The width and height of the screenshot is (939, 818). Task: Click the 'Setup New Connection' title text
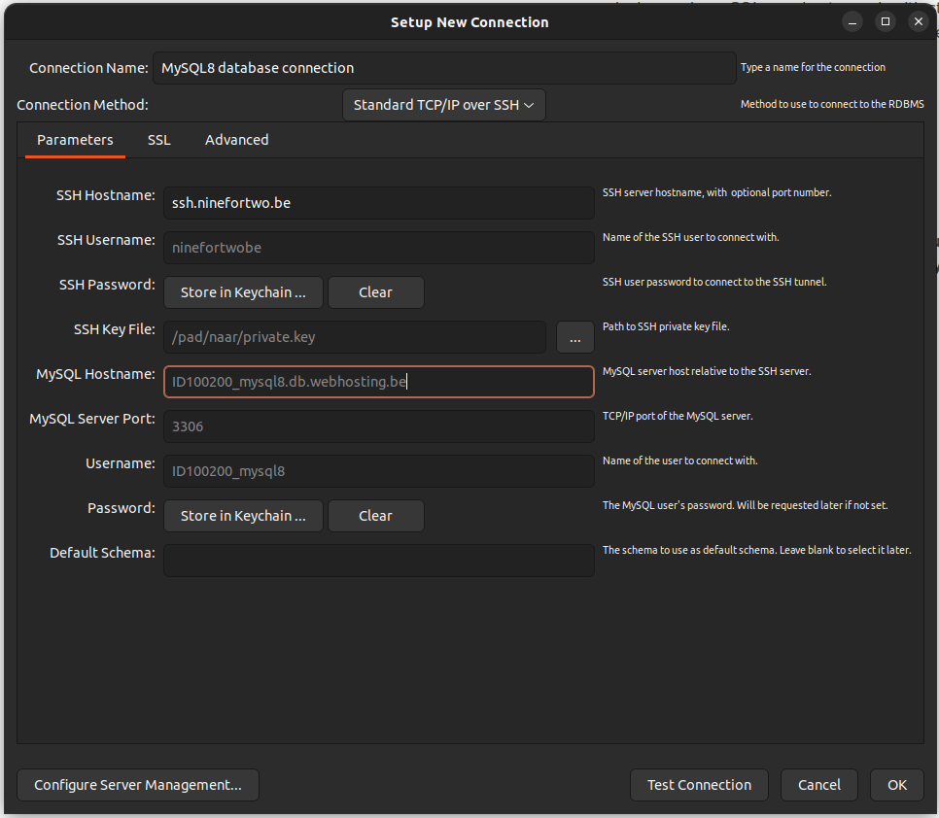pyautogui.click(x=469, y=22)
